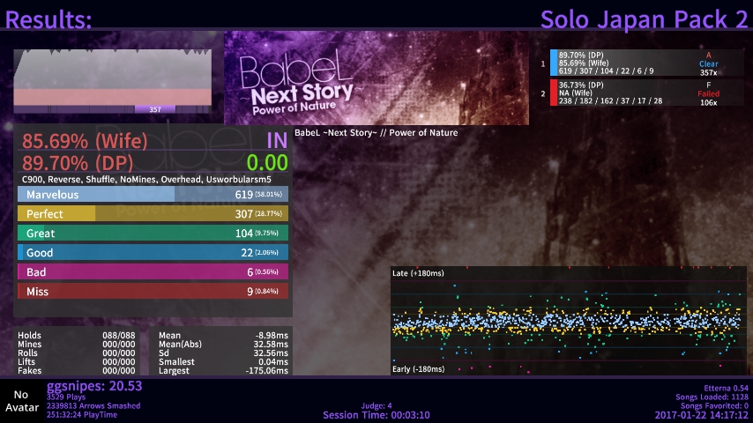Screen dimensions: 753x423
Task: Click the 357 combo bar under the life graph
Action: pos(155,110)
